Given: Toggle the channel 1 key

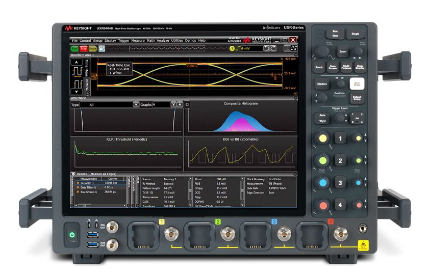Looking at the screenshot, I should 340,138.
